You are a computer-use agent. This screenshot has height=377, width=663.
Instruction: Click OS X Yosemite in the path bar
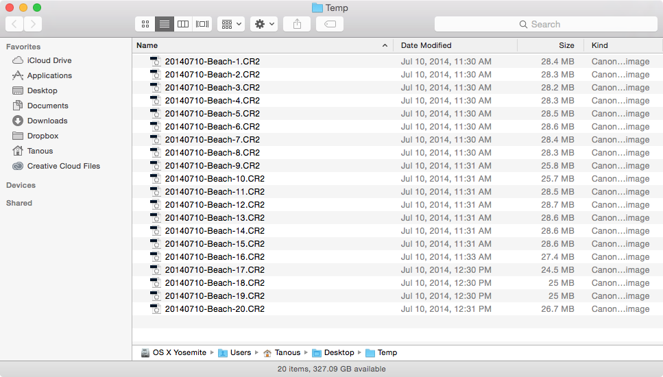[x=180, y=352]
